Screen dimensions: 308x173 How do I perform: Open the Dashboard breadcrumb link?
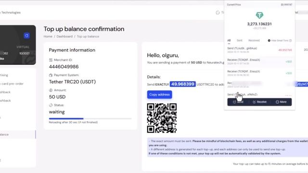64,37
